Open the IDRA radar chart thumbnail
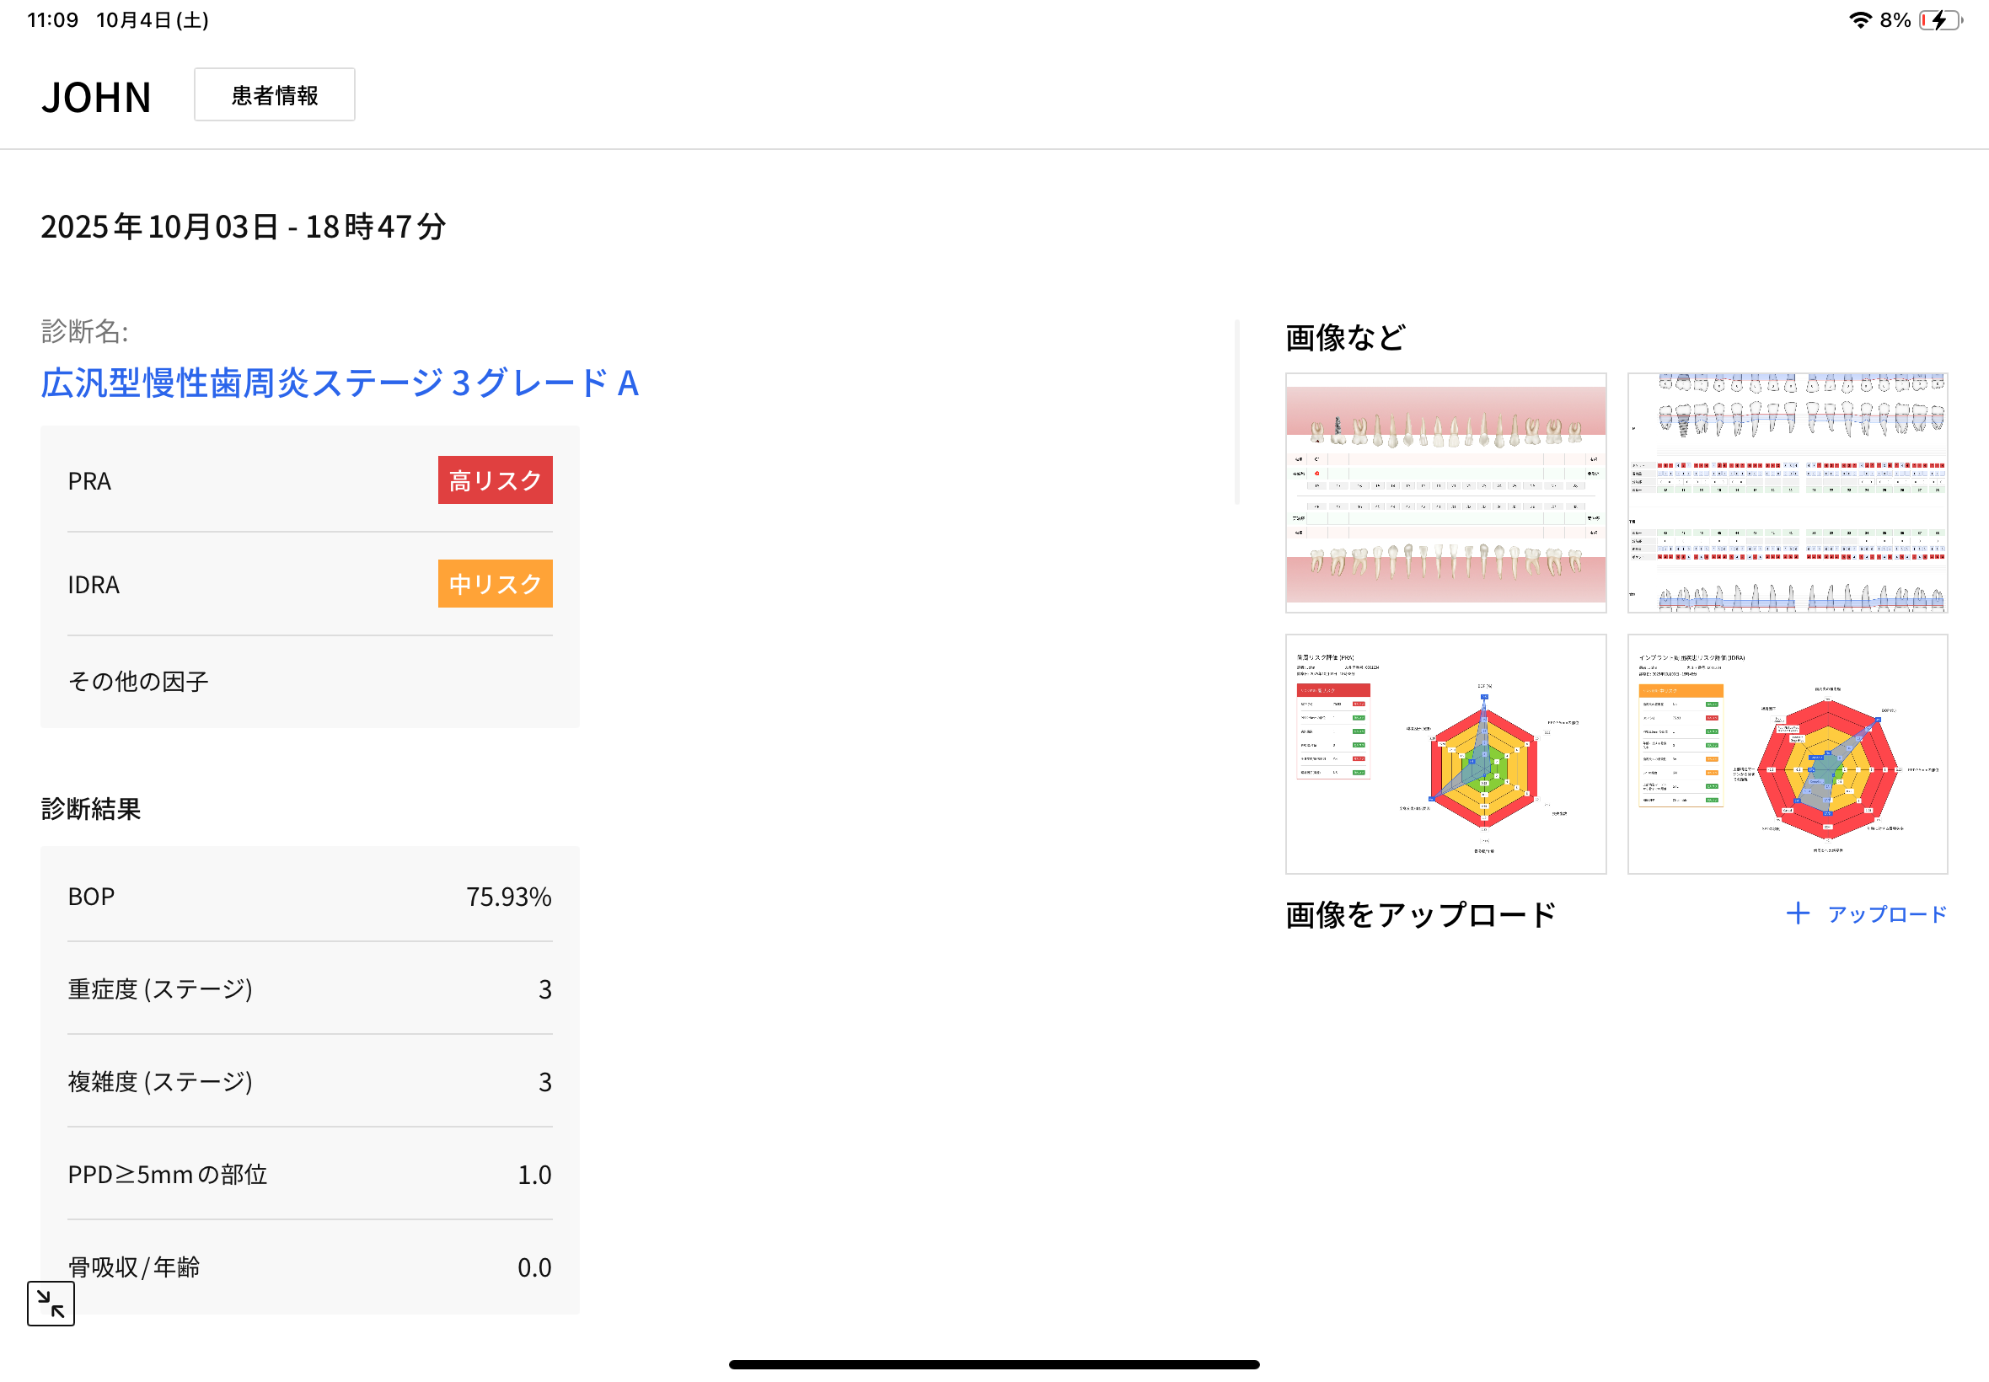This screenshot has width=1989, height=1382. (x=1787, y=753)
